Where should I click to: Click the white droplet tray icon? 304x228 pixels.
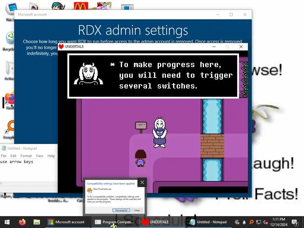(244, 222)
